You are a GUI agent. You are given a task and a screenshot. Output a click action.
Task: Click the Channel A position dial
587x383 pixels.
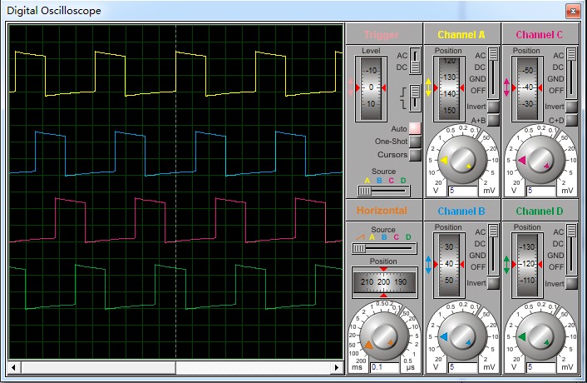[x=448, y=87]
